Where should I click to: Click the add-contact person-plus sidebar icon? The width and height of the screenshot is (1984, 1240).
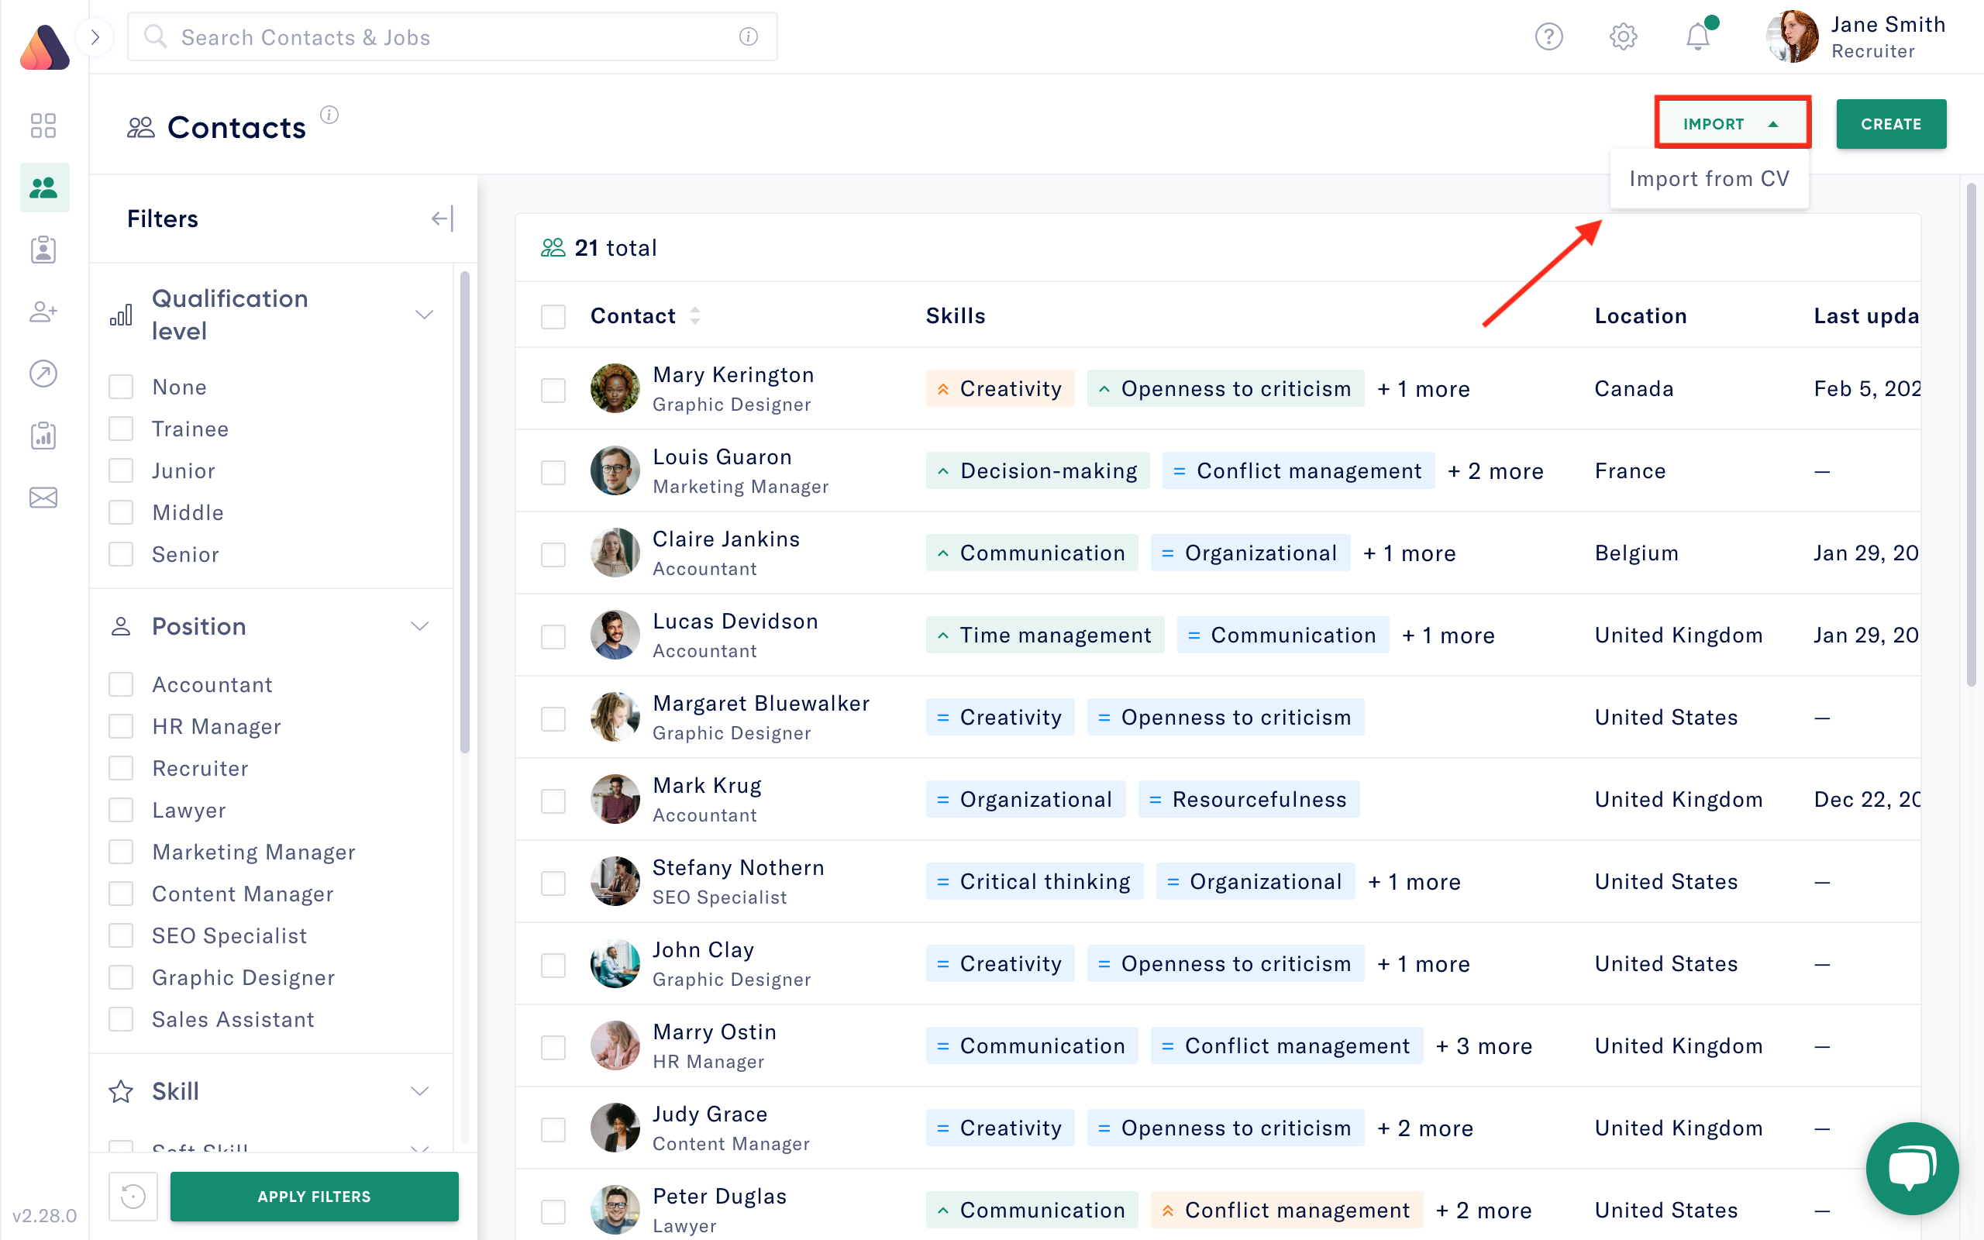[x=43, y=312]
